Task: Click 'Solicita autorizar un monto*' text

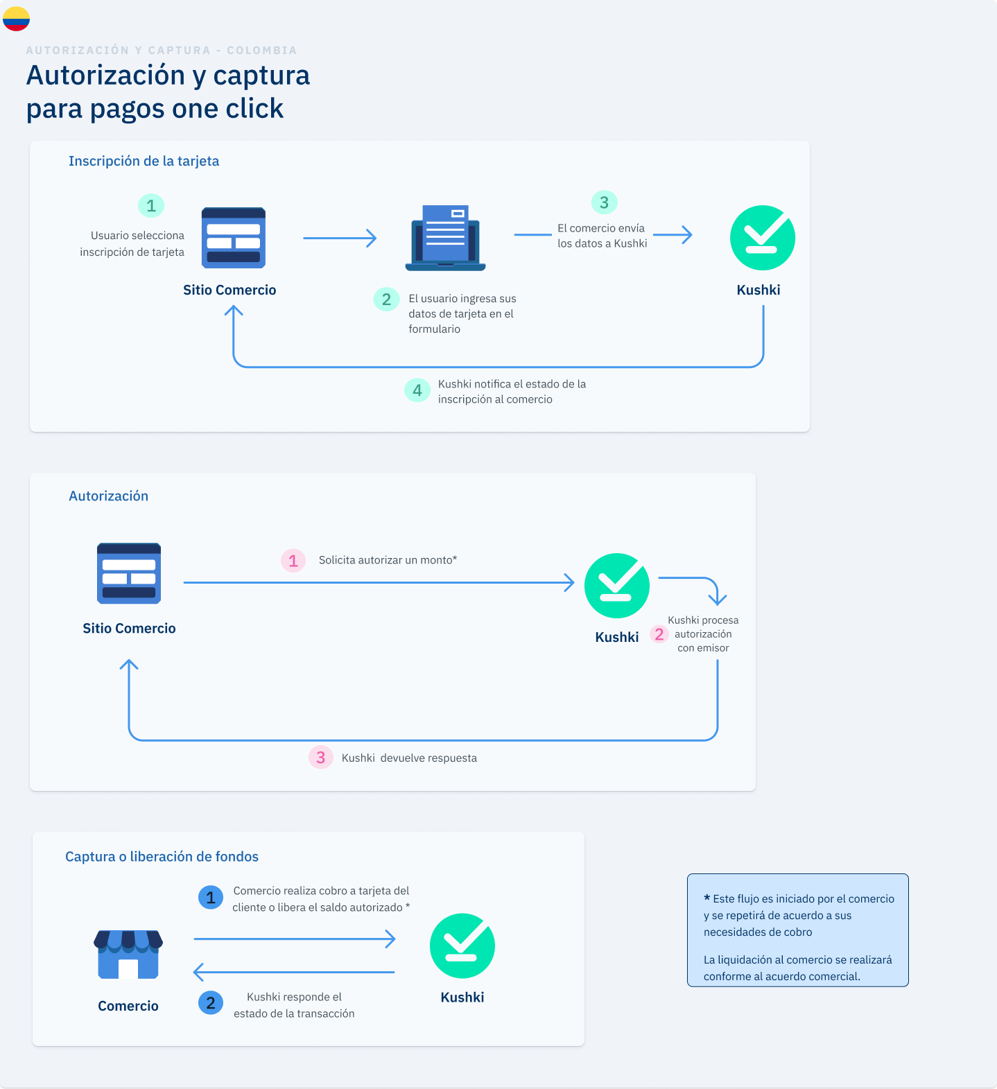Action: click(x=388, y=560)
